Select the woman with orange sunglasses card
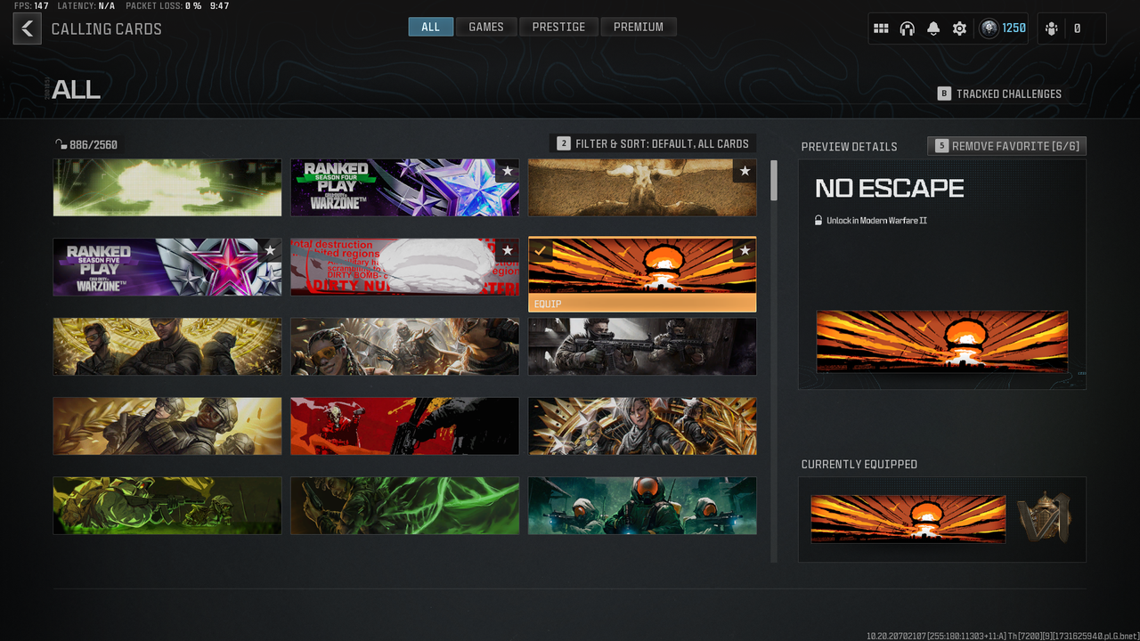Viewport: 1140px width, 641px height. pos(404,346)
